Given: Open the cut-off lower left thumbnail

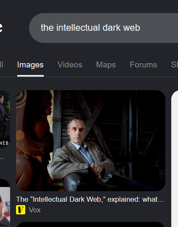Looking at the screenshot, I should [x=5, y=203].
